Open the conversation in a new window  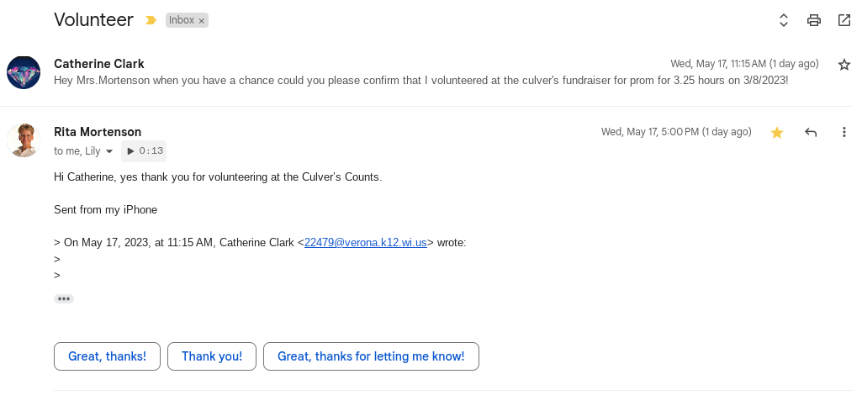click(x=844, y=20)
